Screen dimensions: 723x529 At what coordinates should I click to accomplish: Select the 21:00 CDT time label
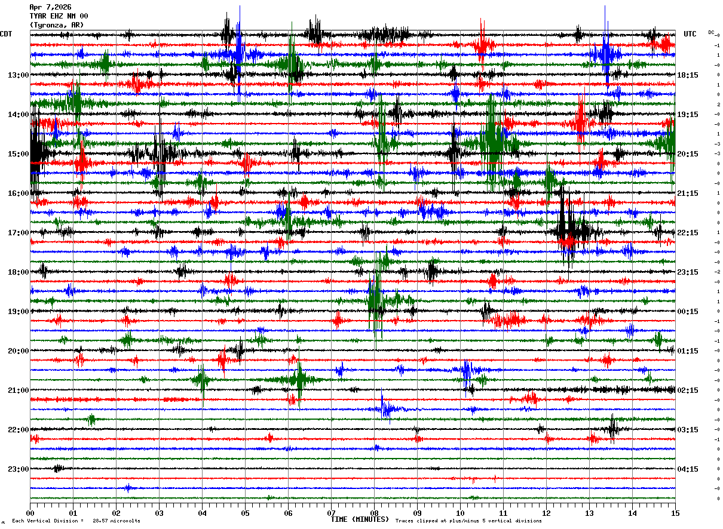19,390
